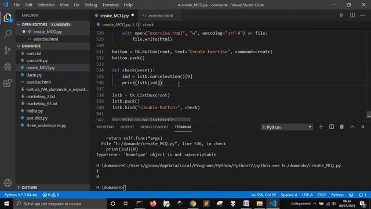
Task: Open the Terminal menu
Action: 110,5
